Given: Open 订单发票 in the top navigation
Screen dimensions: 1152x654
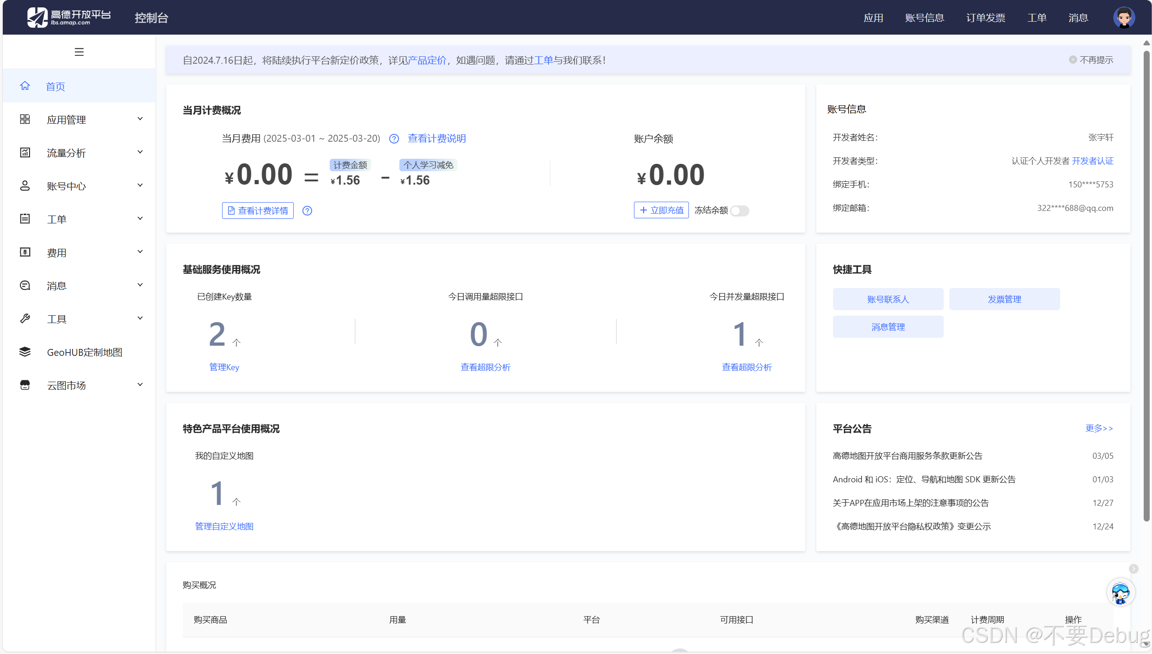Looking at the screenshot, I should 985,18.
